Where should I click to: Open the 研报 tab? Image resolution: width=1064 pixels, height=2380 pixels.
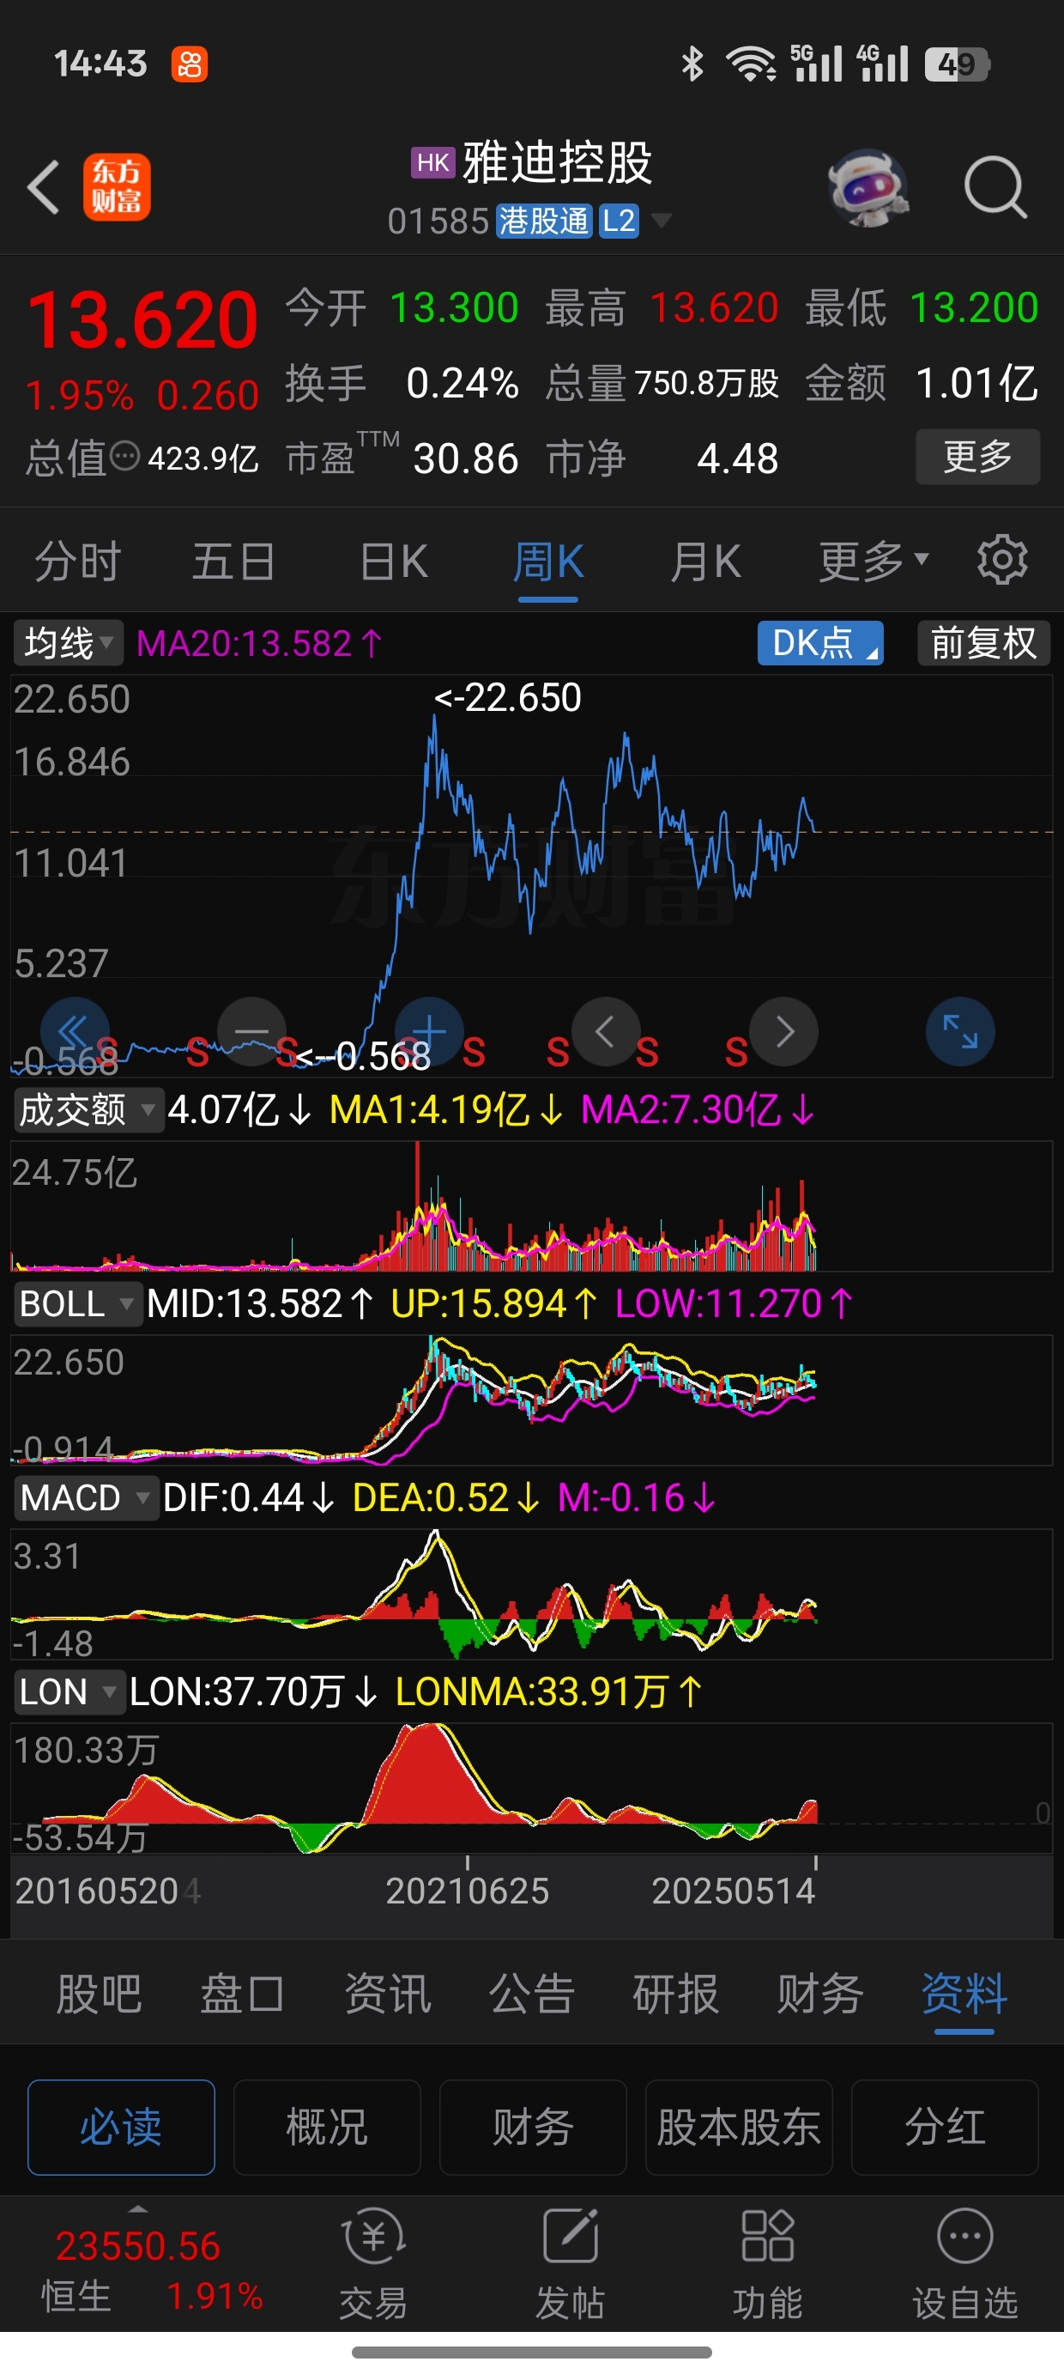pyautogui.click(x=675, y=1994)
